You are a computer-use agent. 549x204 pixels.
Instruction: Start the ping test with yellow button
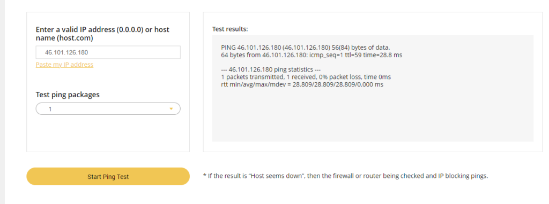[108, 176]
